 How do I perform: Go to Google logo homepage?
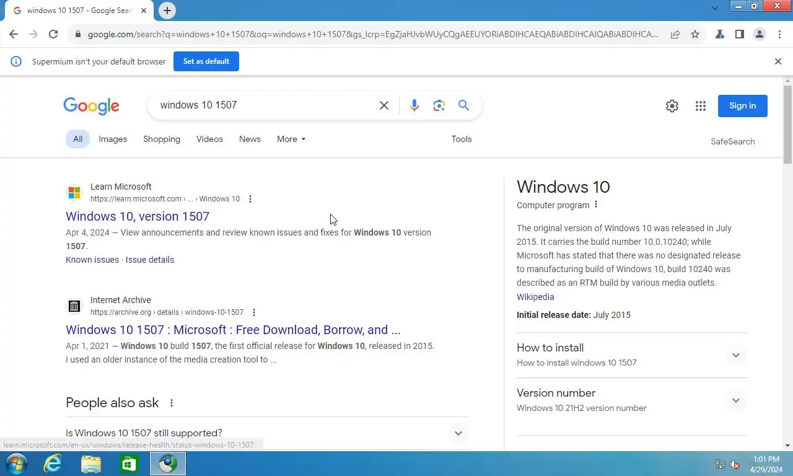pyautogui.click(x=91, y=106)
